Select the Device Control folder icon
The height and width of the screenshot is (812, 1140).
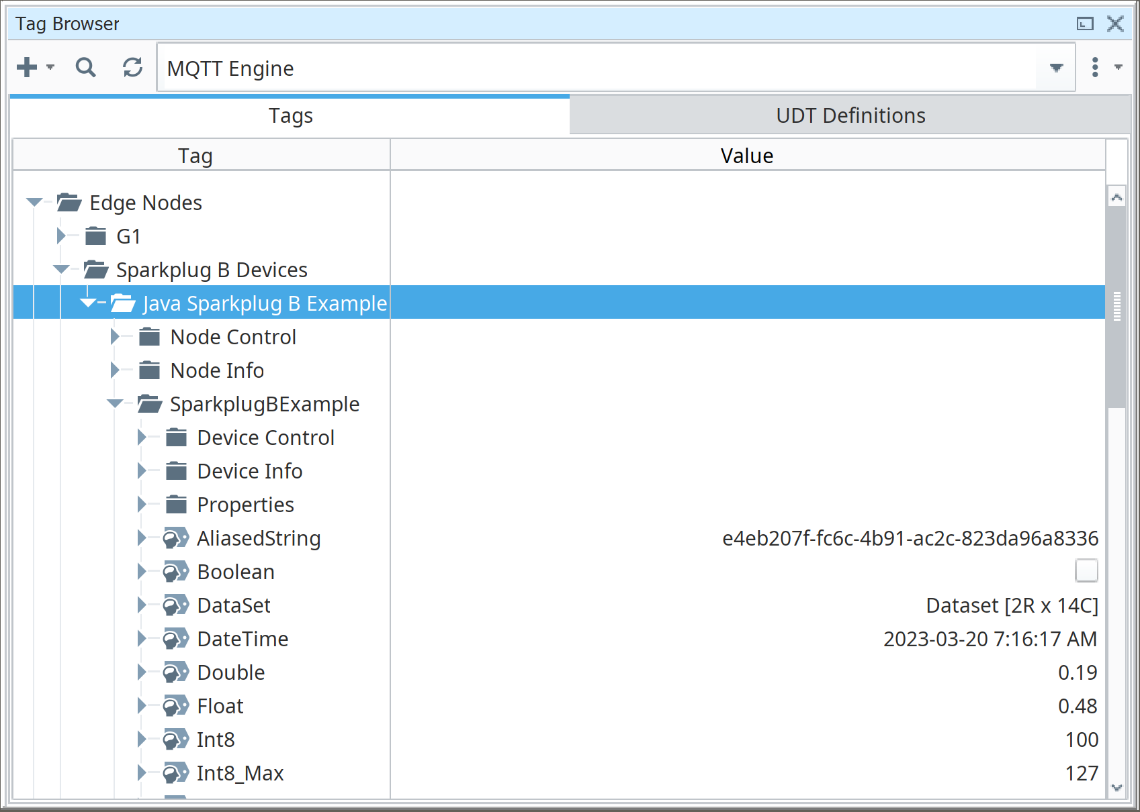point(176,438)
